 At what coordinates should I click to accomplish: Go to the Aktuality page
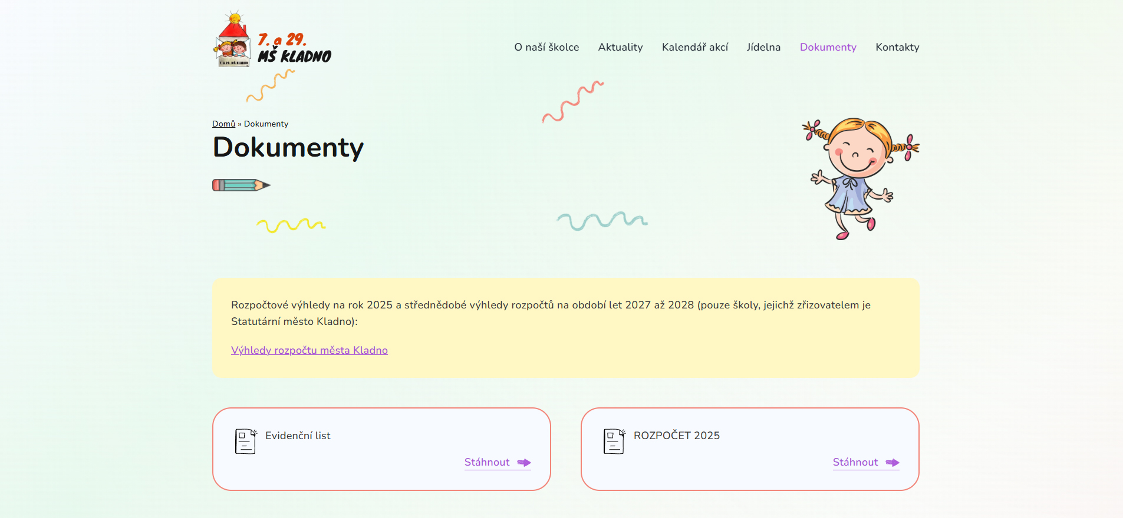pos(620,47)
